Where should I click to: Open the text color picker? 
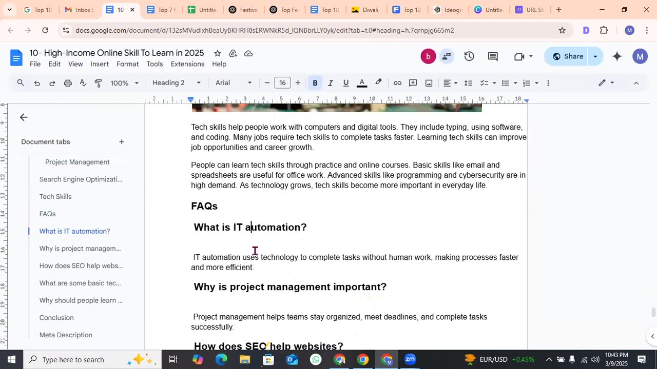362,83
